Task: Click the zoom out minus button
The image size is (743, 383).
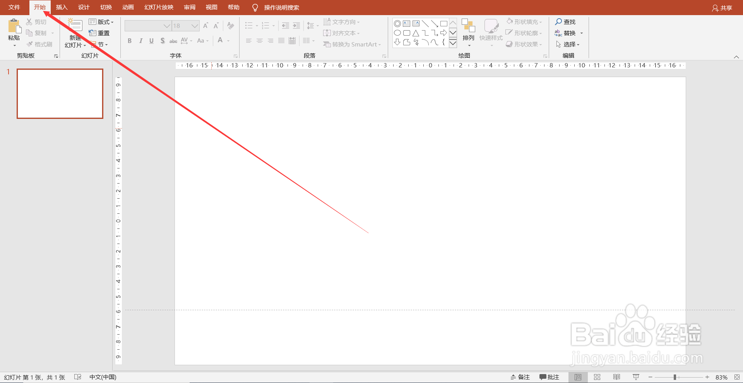Action: pos(651,377)
